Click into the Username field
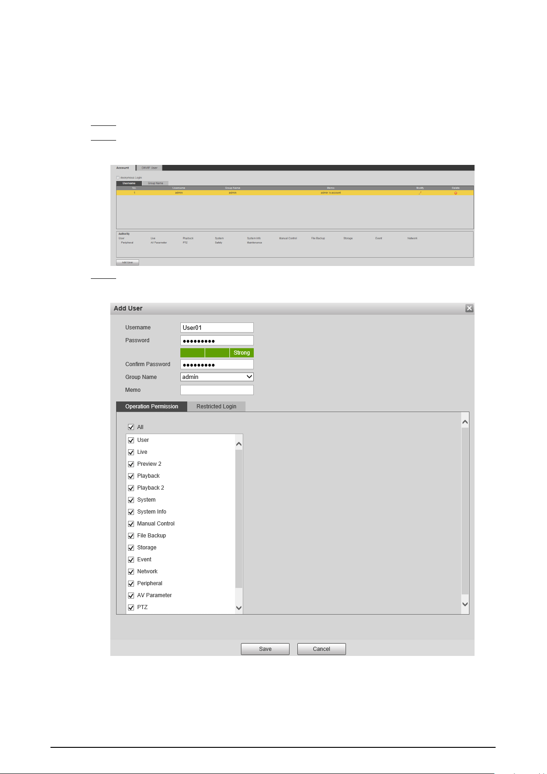 pos(217,328)
